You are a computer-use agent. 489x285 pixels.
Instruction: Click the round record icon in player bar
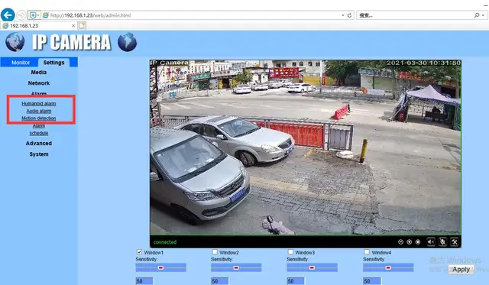[418, 242]
